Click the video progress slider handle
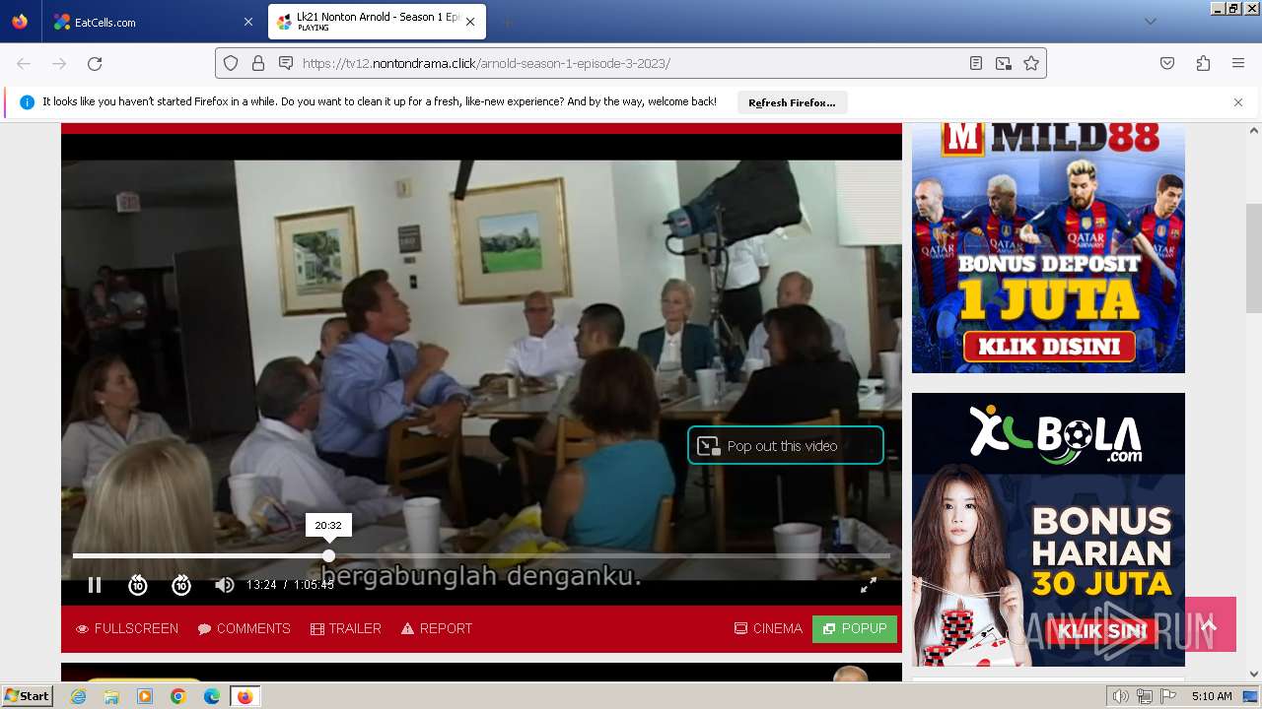The height and width of the screenshot is (709, 1262). point(328,555)
